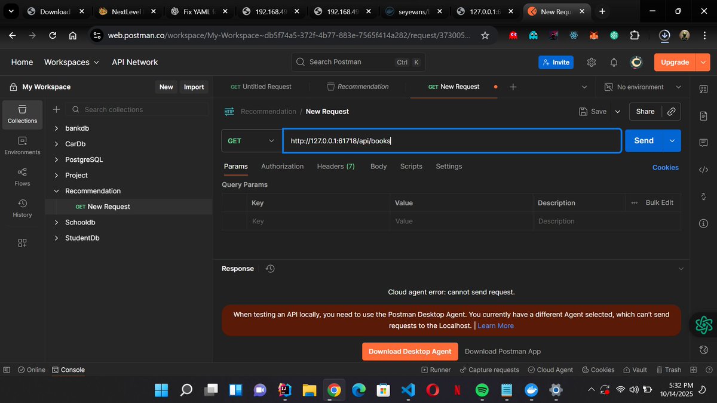This screenshot has height=403, width=717.
Task: Open the response history clock icon
Action: pyautogui.click(x=270, y=269)
